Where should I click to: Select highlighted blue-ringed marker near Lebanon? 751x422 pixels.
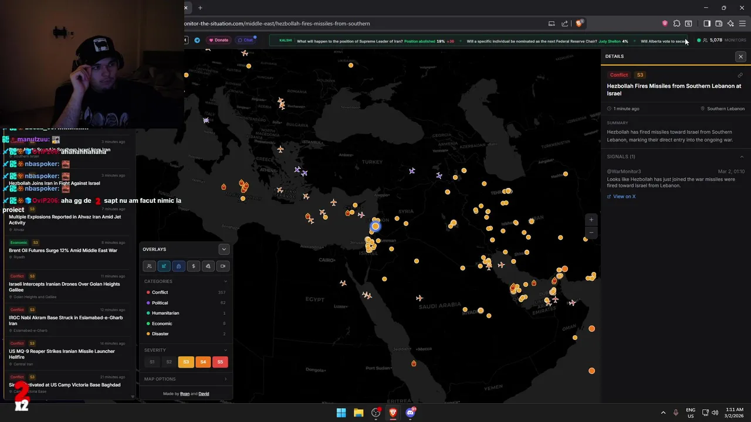tap(375, 226)
